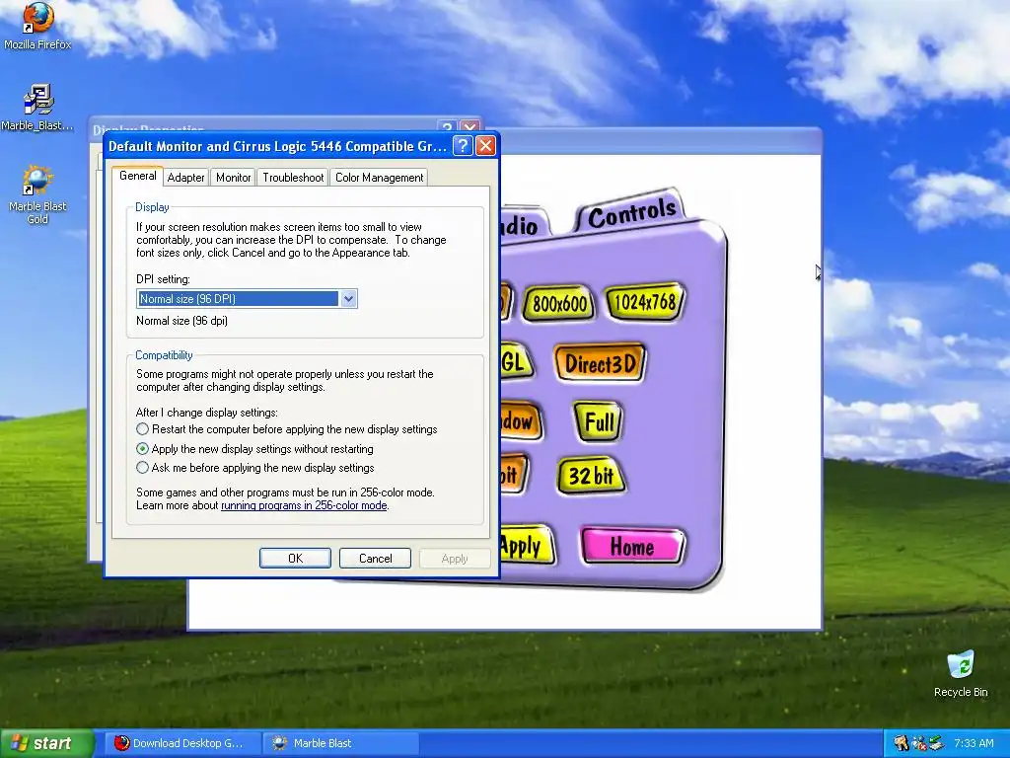The image size is (1010, 758).
Task: Select Apply new display settings without restarting
Action: click(x=254, y=449)
